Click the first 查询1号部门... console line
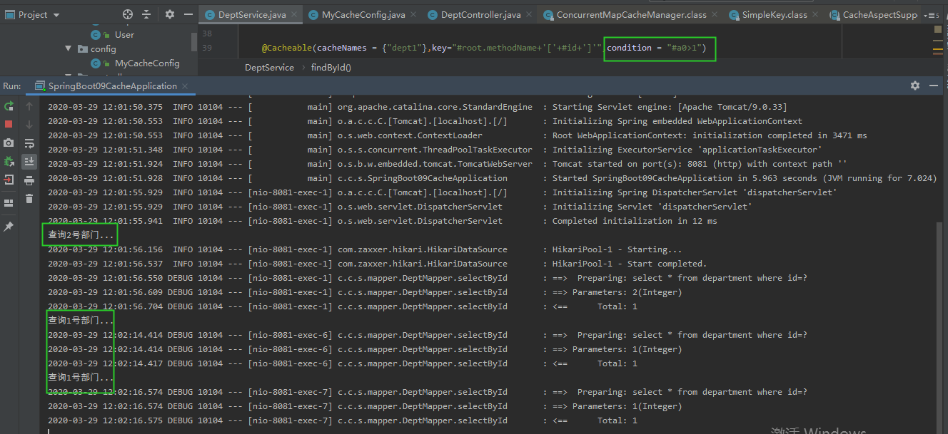 (x=81, y=321)
